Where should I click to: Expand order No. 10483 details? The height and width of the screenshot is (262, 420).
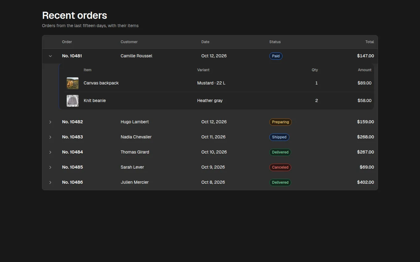coord(50,137)
